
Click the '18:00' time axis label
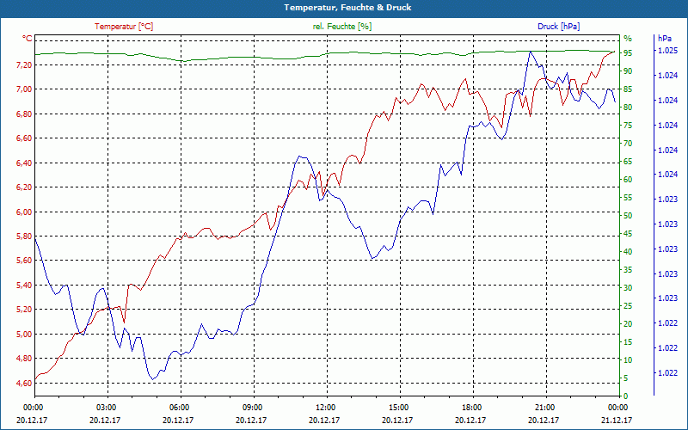[x=470, y=407]
